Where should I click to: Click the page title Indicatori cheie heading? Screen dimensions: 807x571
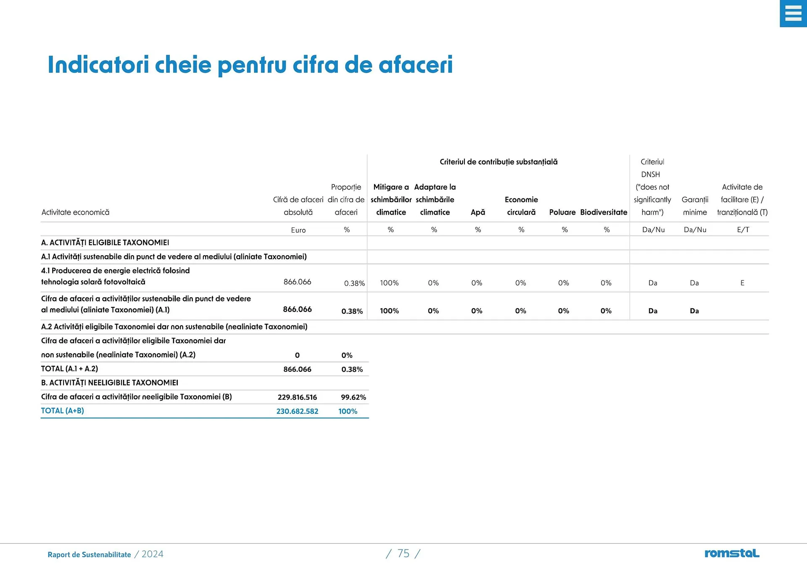click(x=250, y=65)
